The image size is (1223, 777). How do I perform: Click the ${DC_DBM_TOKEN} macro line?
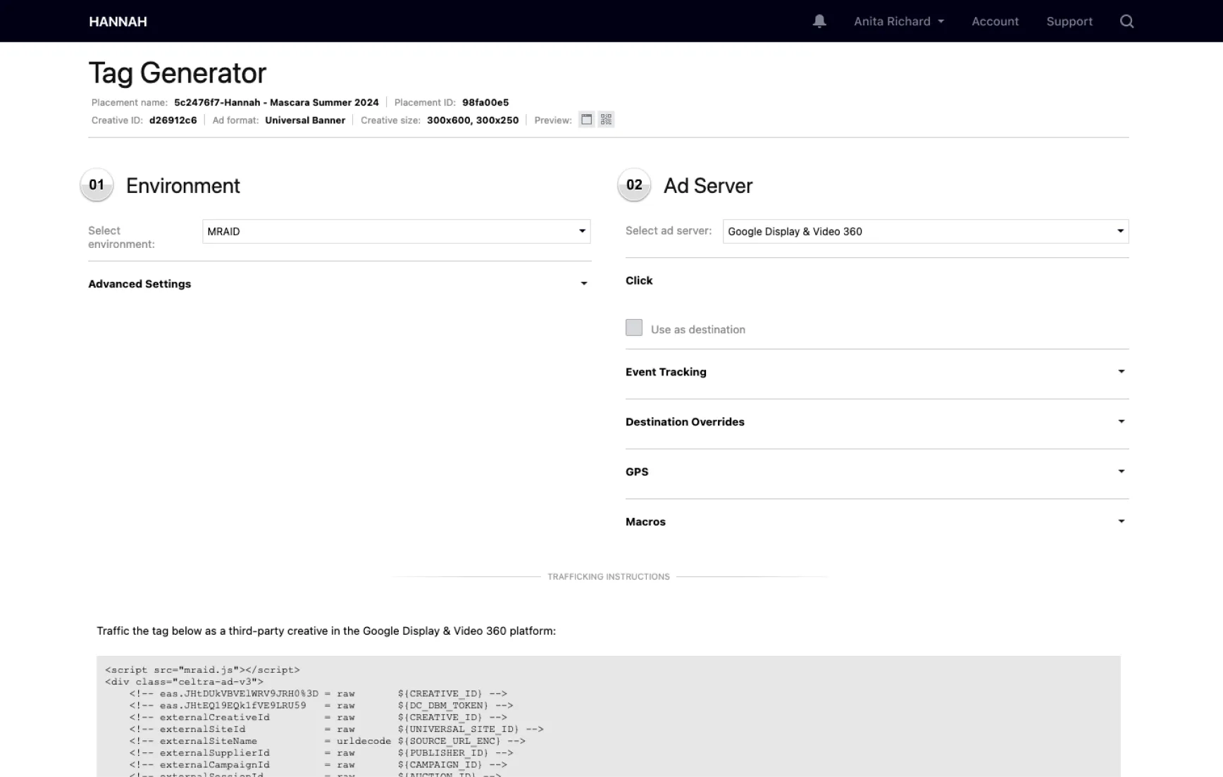(x=321, y=705)
